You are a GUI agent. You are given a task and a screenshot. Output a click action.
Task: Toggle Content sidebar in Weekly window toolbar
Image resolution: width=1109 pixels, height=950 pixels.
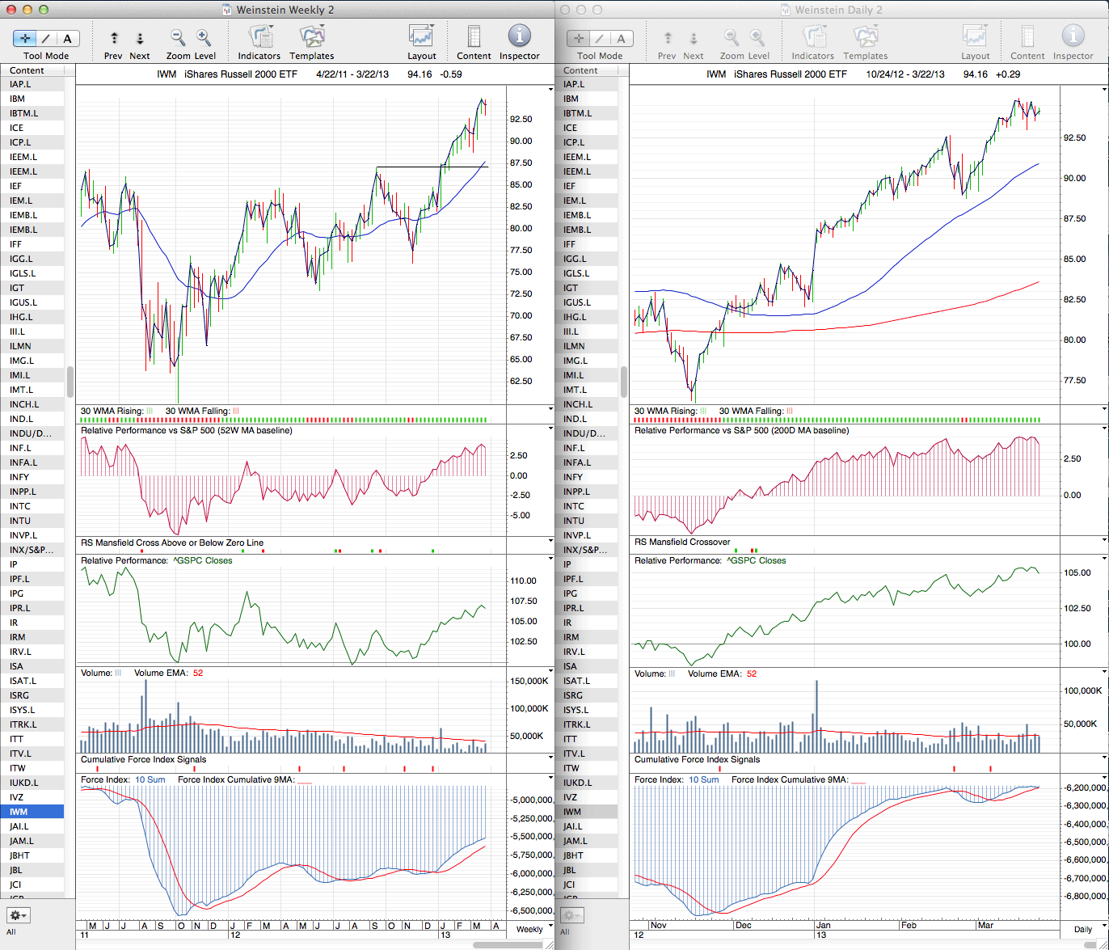tap(474, 37)
